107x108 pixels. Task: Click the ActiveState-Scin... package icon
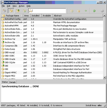[3, 32]
